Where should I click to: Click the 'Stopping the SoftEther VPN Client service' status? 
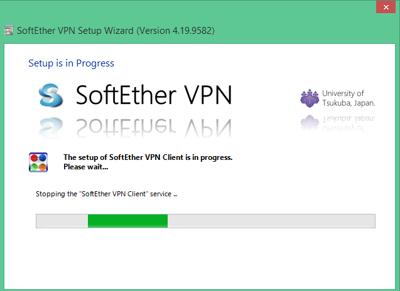pos(106,194)
